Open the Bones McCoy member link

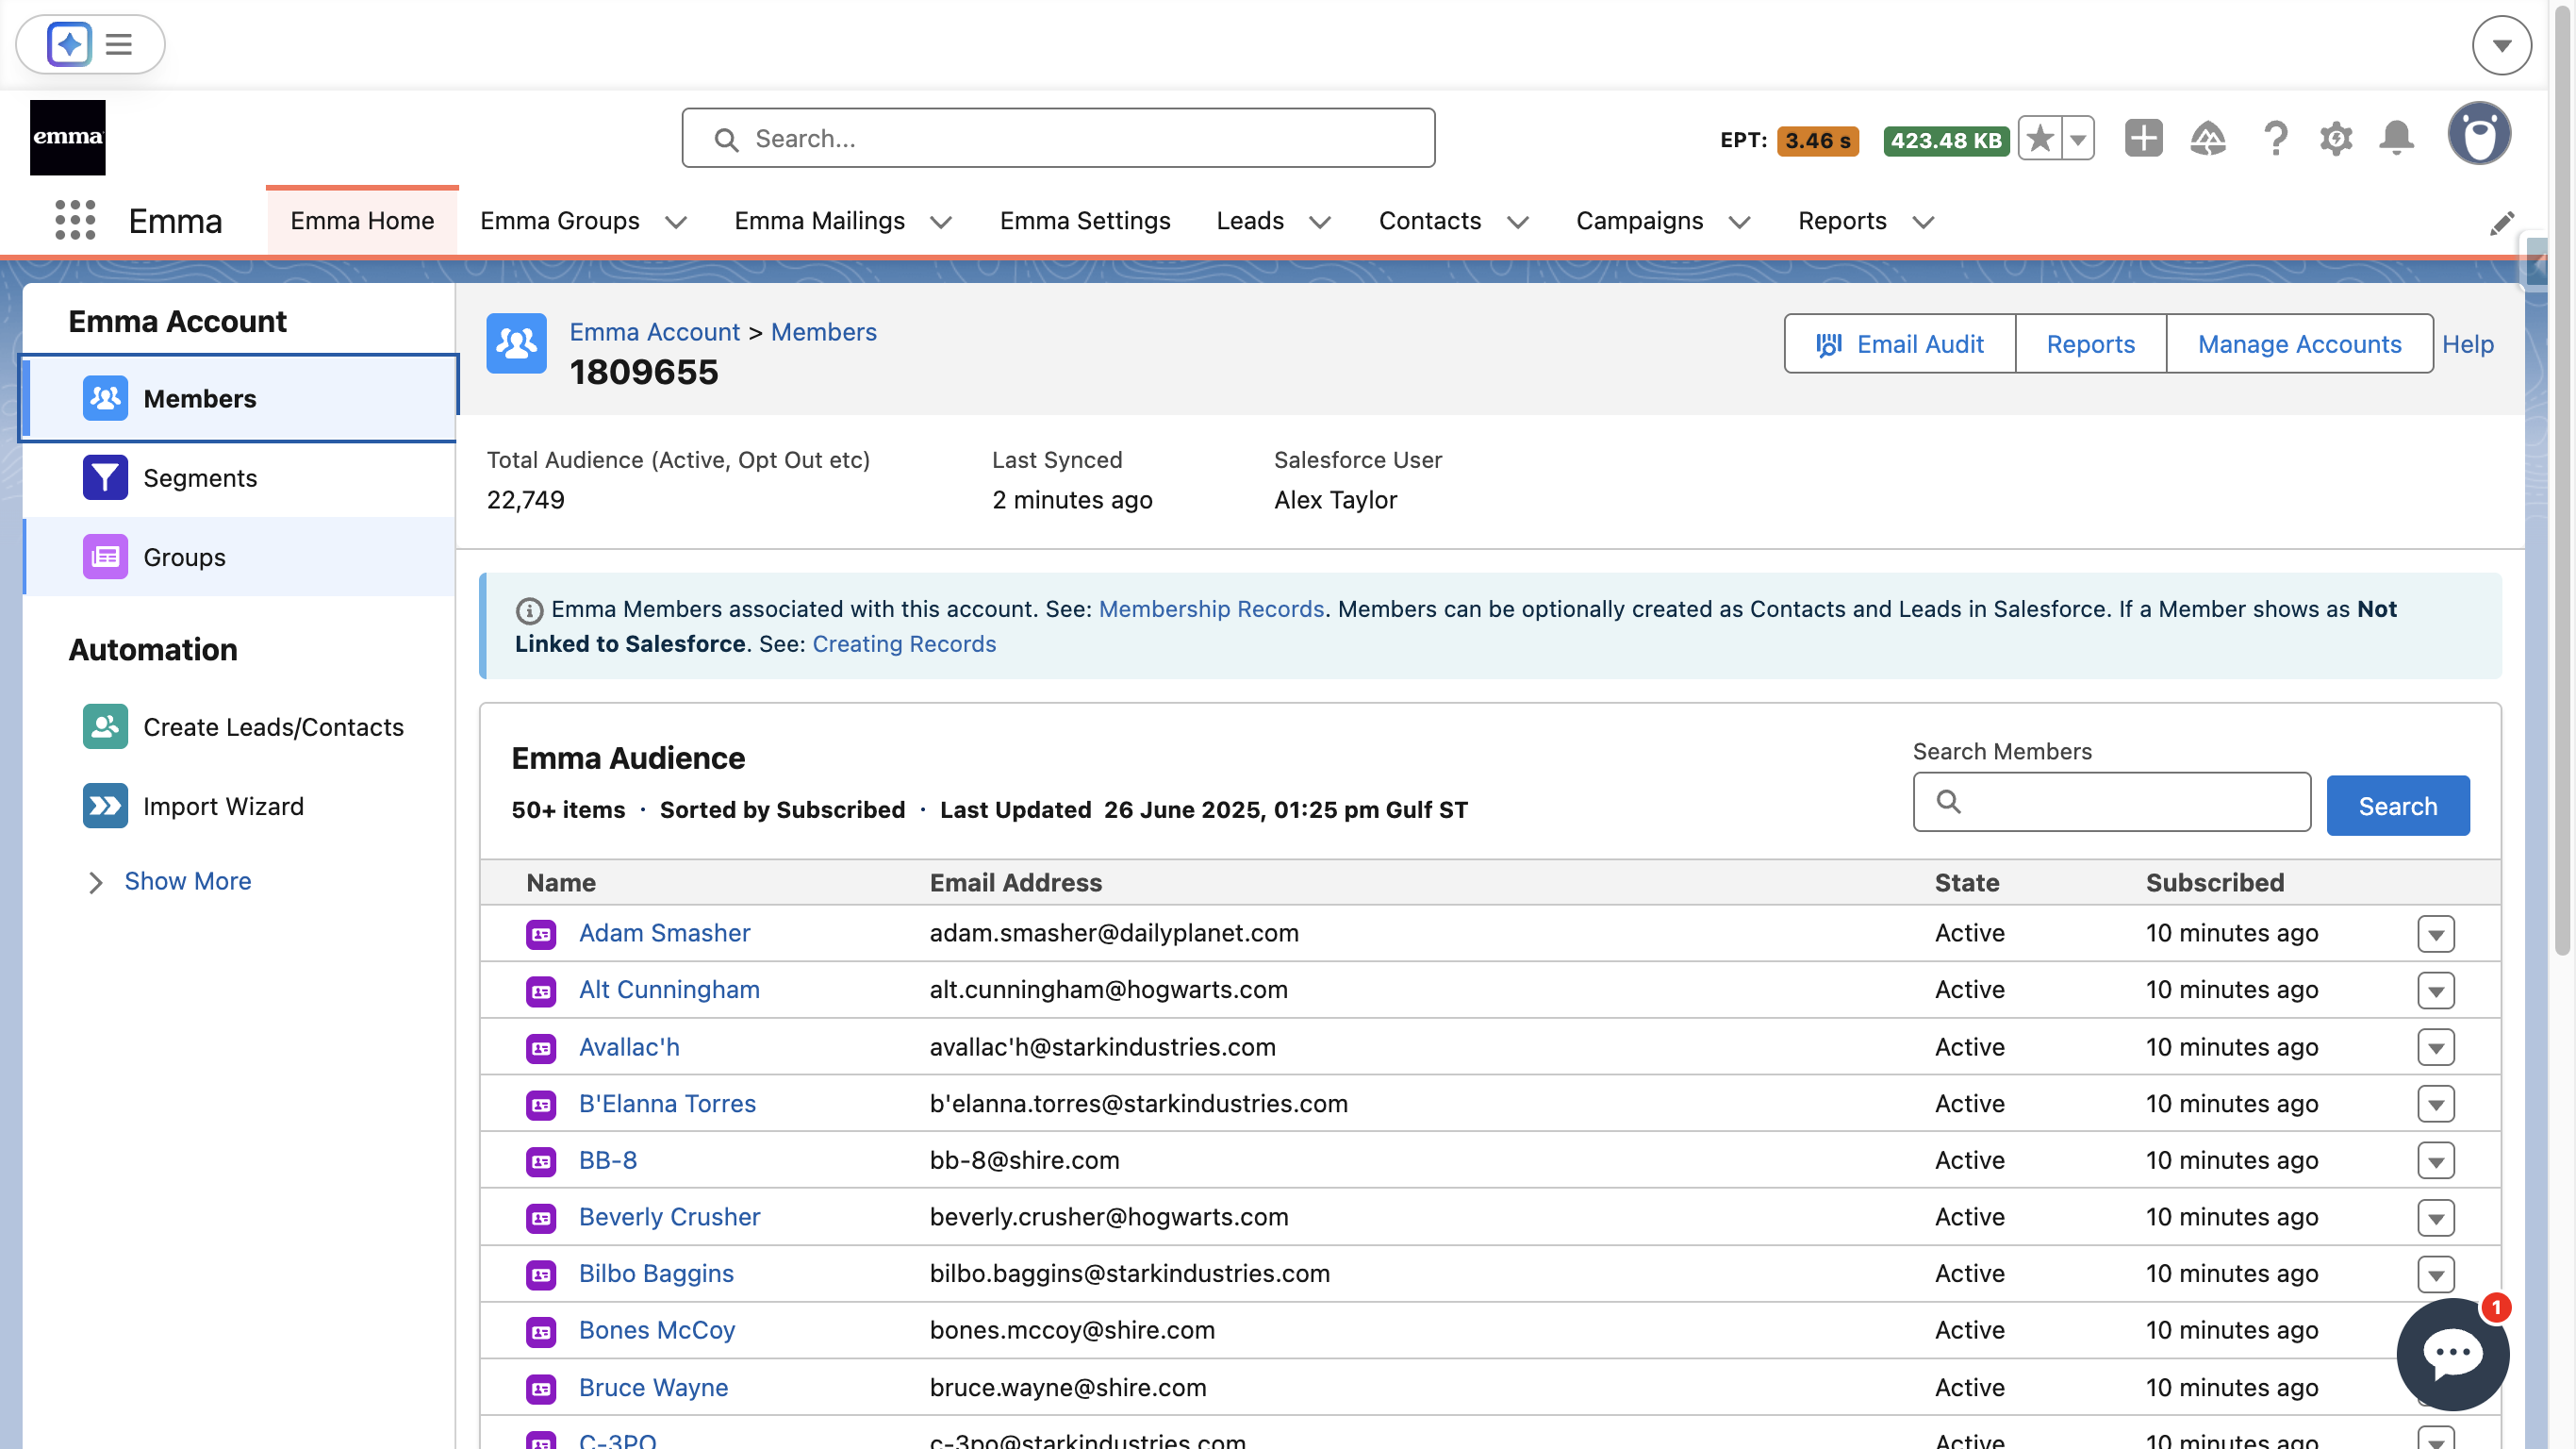(657, 1330)
